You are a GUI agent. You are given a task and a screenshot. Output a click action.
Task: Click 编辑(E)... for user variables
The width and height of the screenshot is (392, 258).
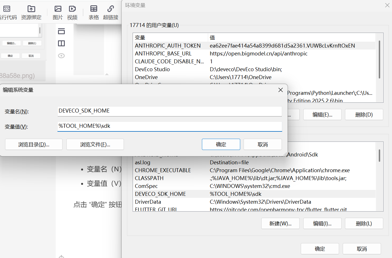coord(322,115)
